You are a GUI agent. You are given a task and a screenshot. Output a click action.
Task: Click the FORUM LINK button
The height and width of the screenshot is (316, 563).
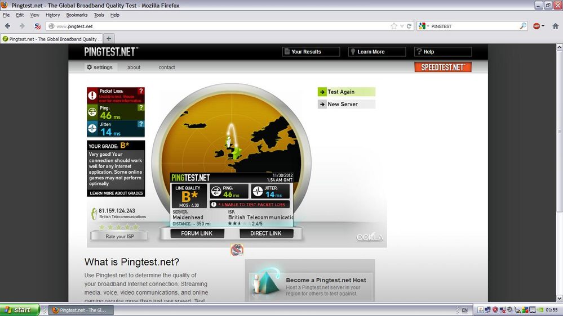[x=197, y=233]
